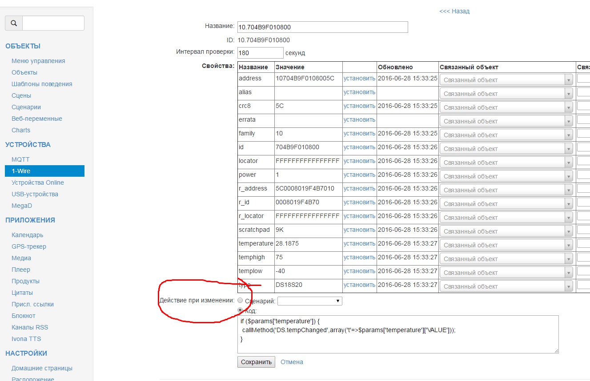The height and width of the screenshot is (381, 590).
Task: Open the linked object dropdown for address
Action: pos(506,80)
